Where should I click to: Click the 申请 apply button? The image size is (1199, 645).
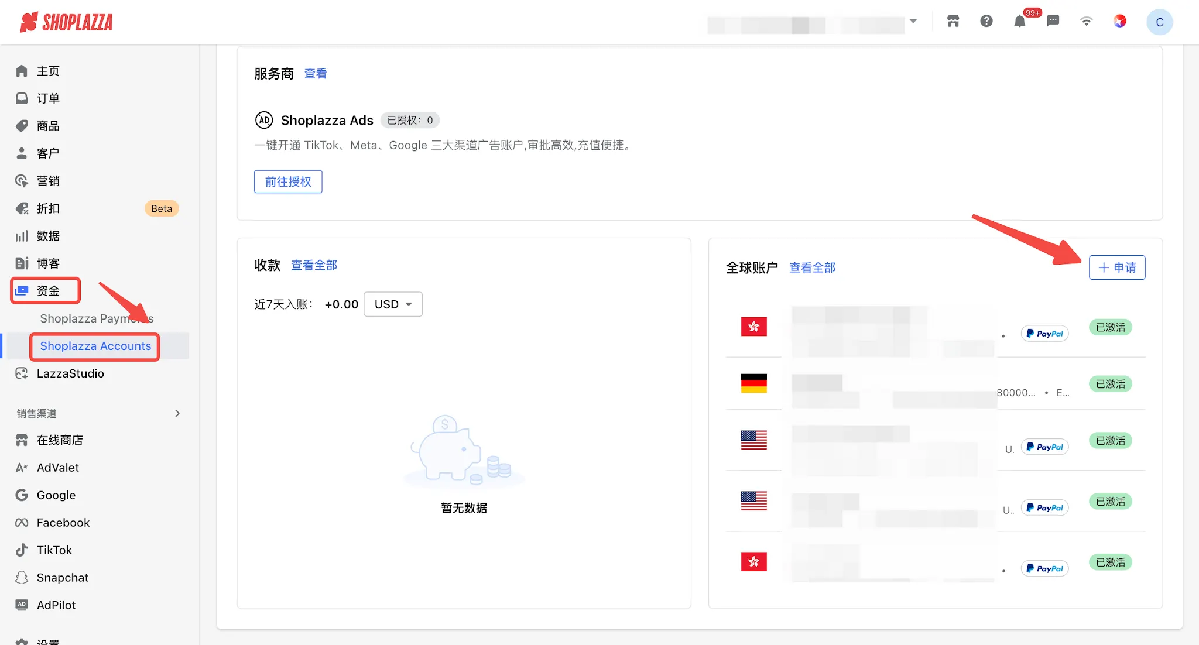[1117, 267]
